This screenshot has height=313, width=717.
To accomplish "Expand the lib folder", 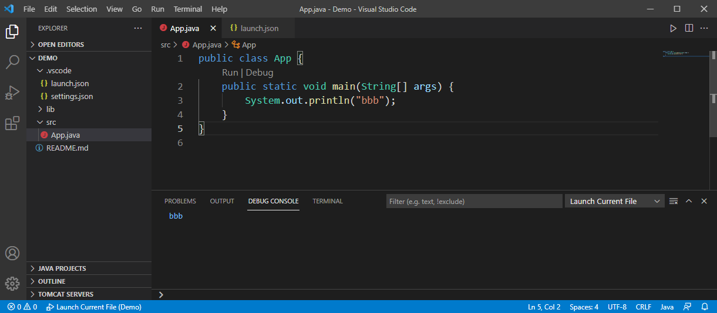I will point(89,109).
